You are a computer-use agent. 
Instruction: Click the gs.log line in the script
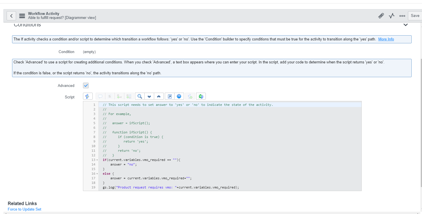(x=171, y=187)
